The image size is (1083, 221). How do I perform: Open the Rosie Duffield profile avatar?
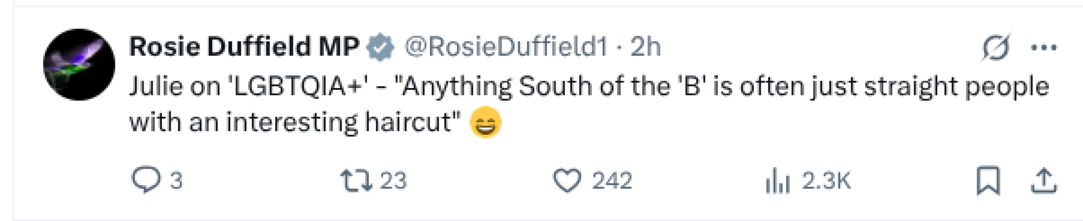coord(79,64)
